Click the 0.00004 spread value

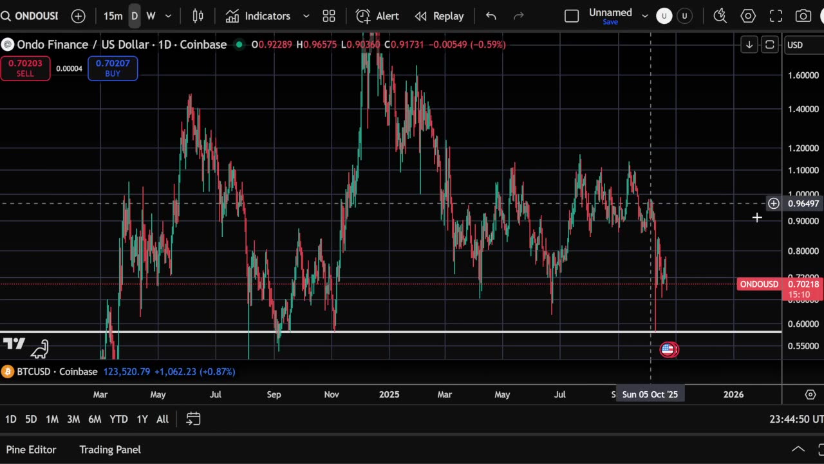[x=69, y=68]
